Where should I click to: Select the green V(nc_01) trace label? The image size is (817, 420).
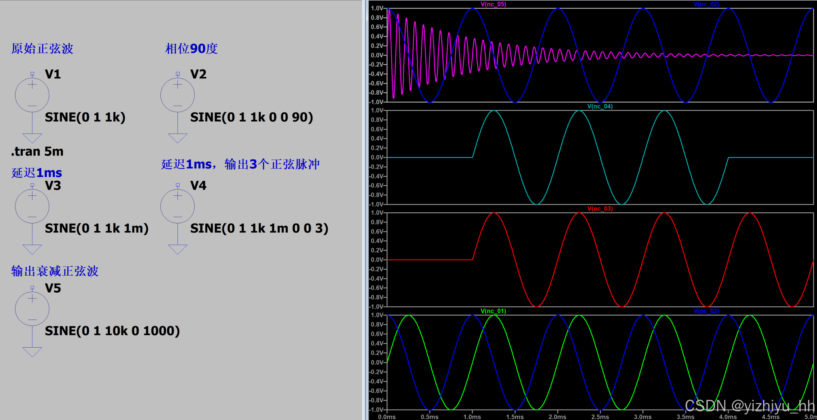[493, 311]
